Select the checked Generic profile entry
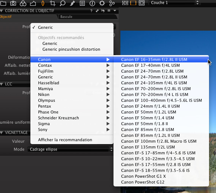Screen dimensions: 216x193 [x=72, y=27]
